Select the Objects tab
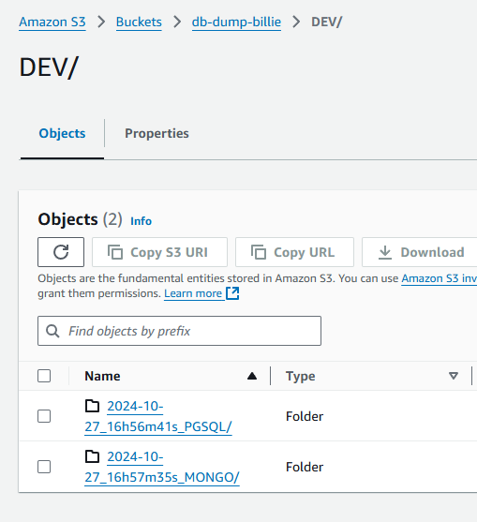The width and height of the screenshot is (477, 522). click(62, 133)
